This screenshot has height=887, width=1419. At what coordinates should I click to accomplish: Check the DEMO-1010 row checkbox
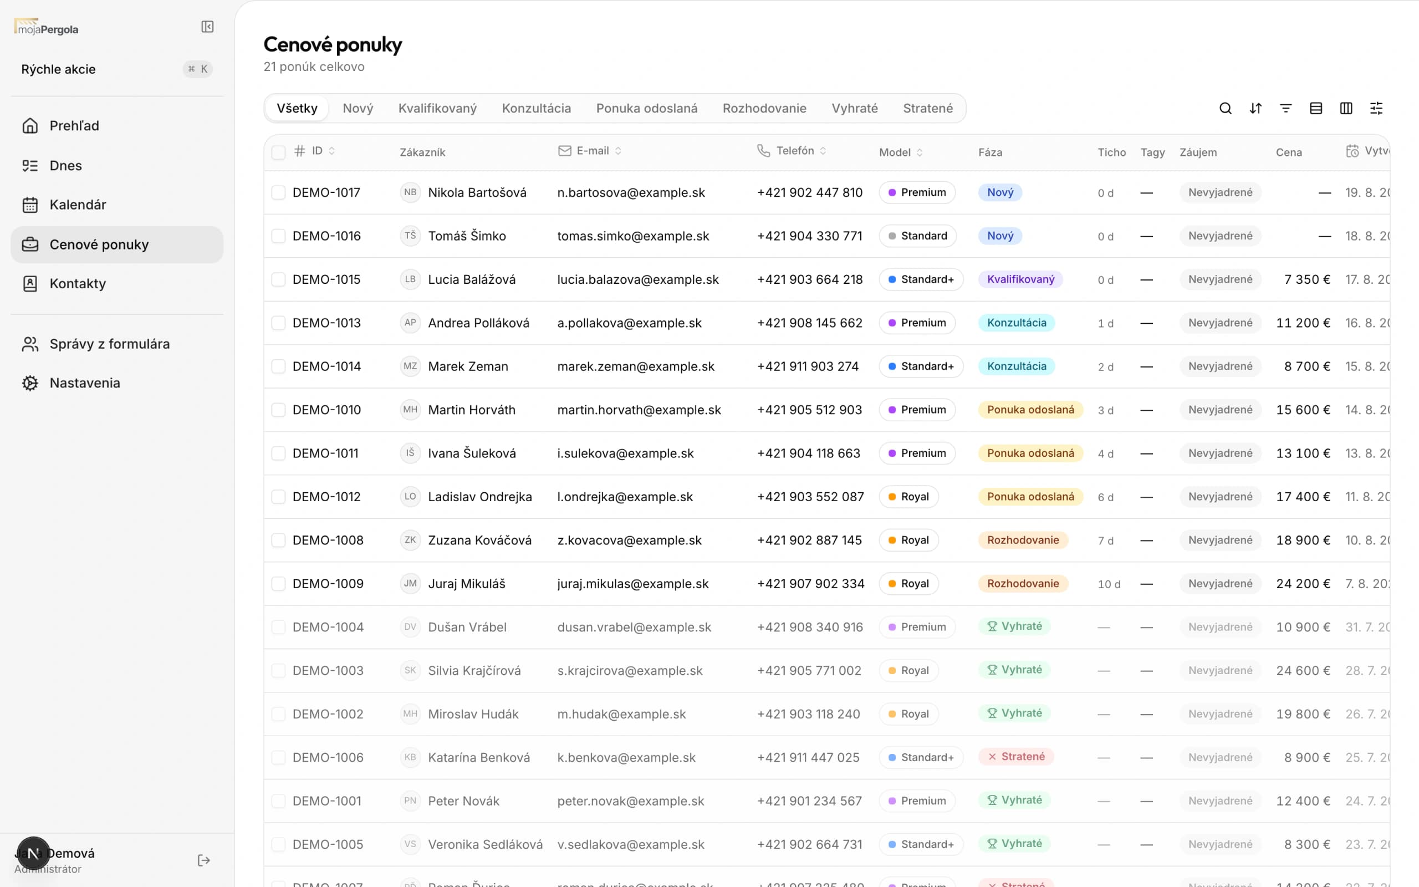point(278,410)
